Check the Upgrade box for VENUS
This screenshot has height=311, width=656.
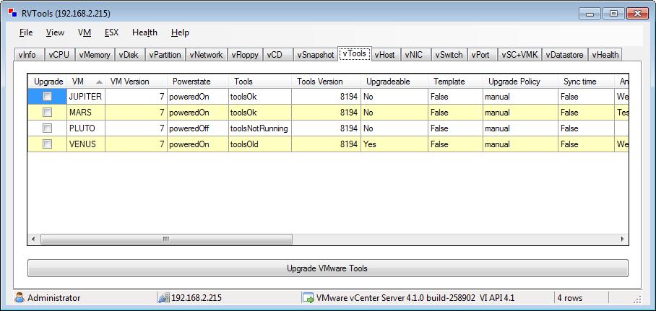point(47,144)
